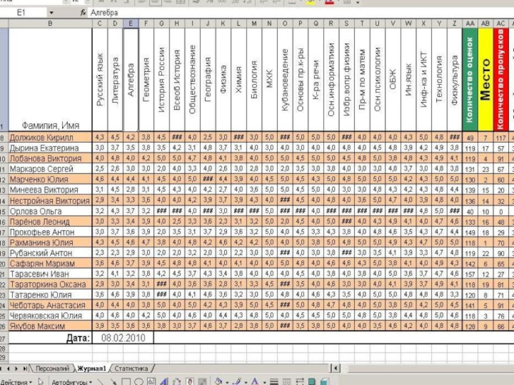Viewport: 514px width, 385px height.
Task: Go to next sheet tab arrow
Action: tap(17, 368)
